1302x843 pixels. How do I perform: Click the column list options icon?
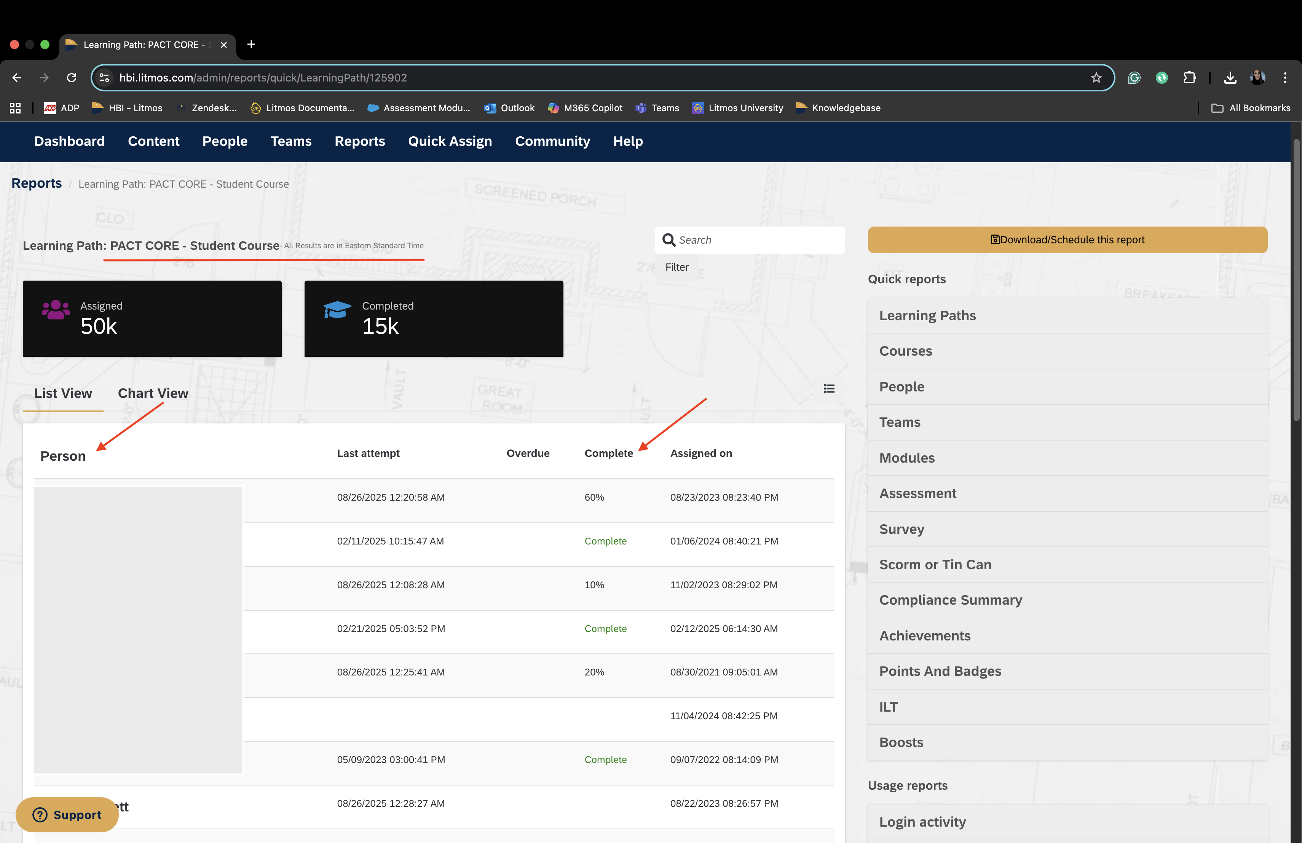[829, 388]
